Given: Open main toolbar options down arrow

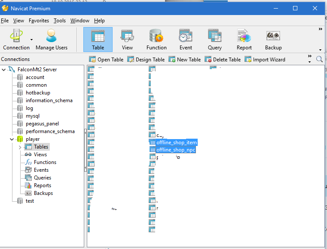Looking at the screenshot, I should pyautogui.click(x=320, y=50).
